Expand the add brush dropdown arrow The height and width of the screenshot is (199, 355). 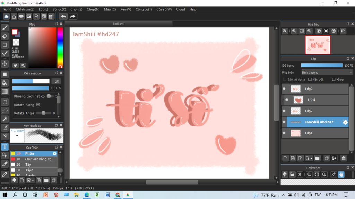(33, 180)
